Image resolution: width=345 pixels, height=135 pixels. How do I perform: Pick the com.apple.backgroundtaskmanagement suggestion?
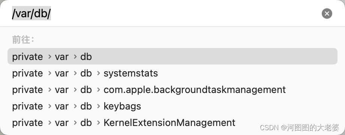point(172,90)
